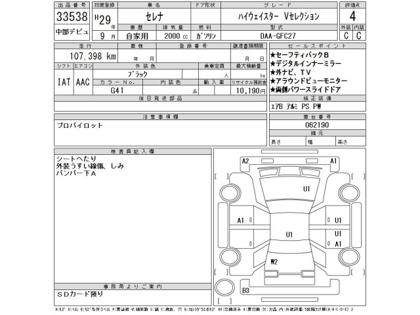Click the 注意事項欄 section header

click(160, 117)
